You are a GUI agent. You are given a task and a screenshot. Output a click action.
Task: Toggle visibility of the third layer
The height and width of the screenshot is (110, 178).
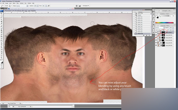pos(156,38)
